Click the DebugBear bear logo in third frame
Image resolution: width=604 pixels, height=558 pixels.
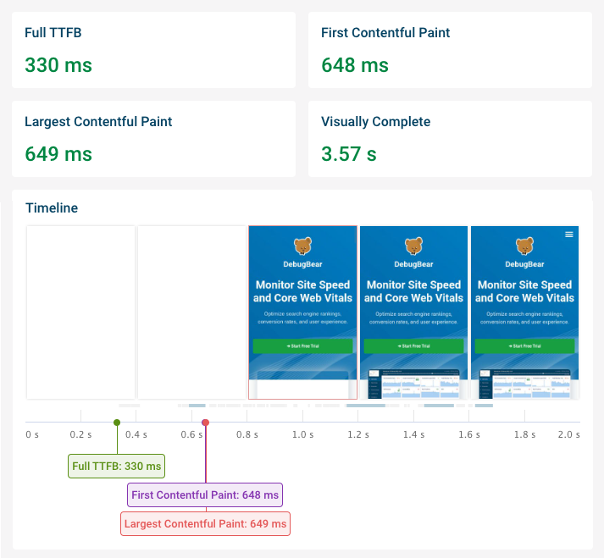tap(302, 246)
